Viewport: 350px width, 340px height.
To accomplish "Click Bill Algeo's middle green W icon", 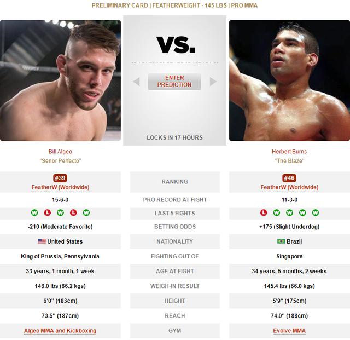I will (60, 212).
